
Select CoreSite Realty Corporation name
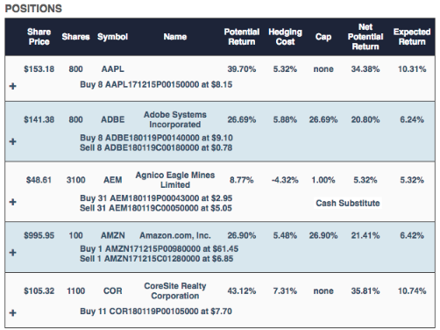pos(175,291)
